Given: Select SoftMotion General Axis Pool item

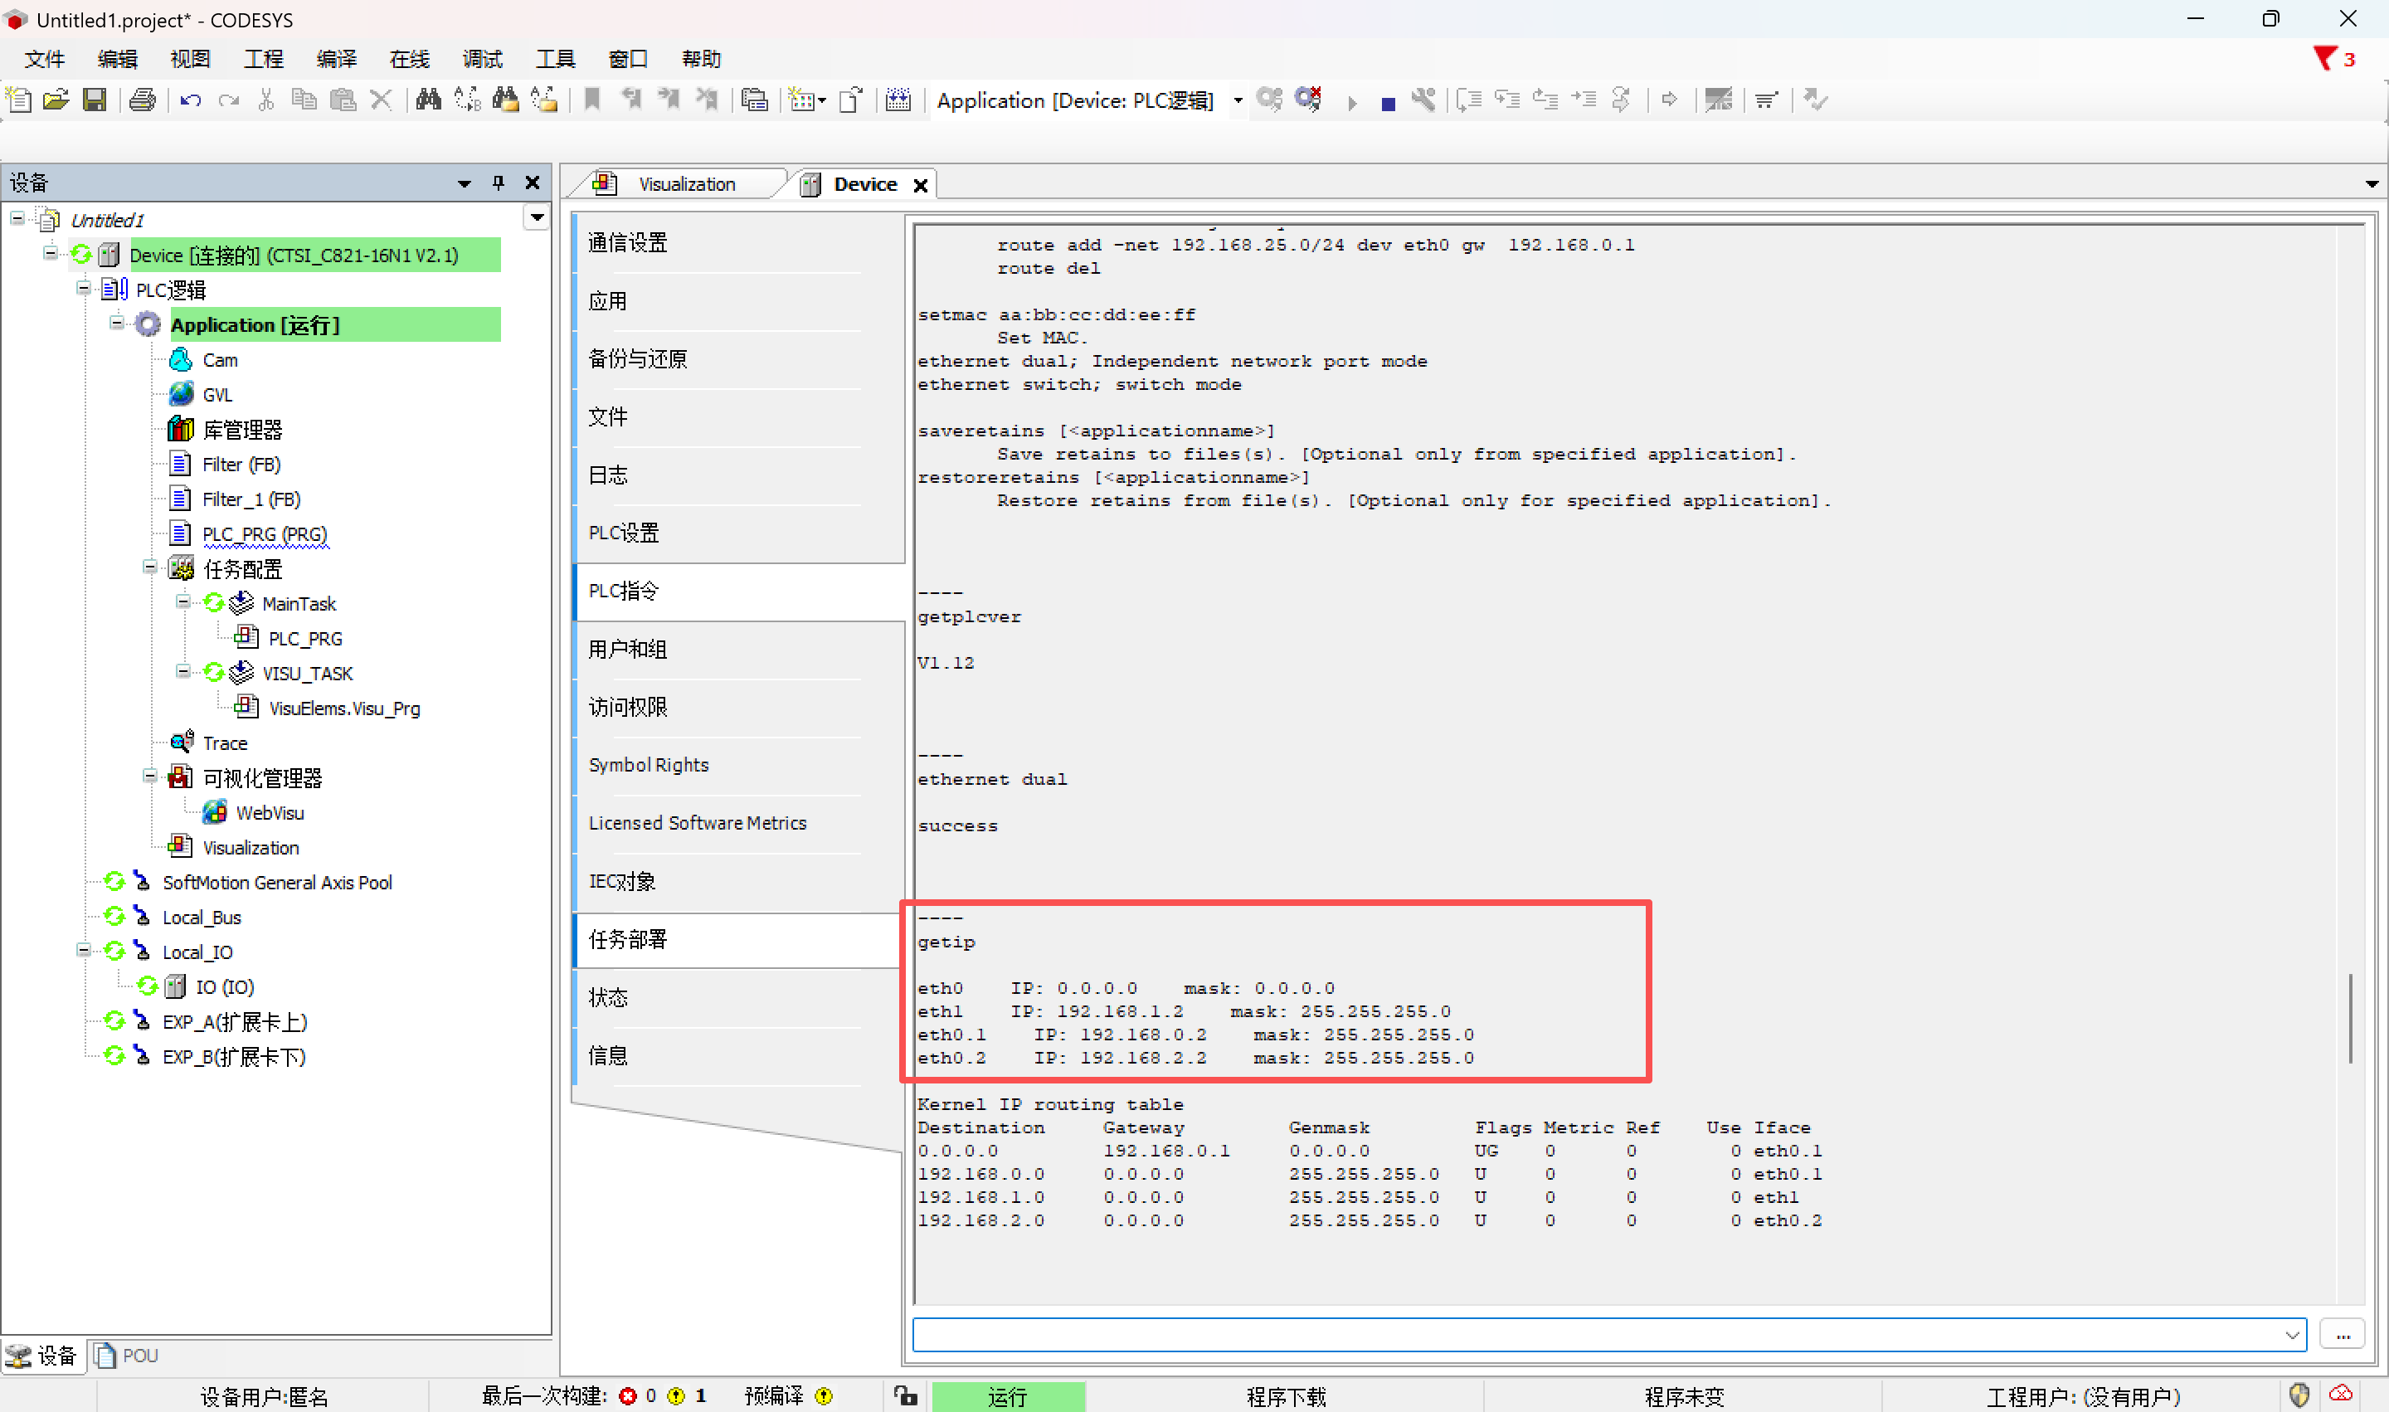Looking at the screenshot, I should [x=277, y=882].
